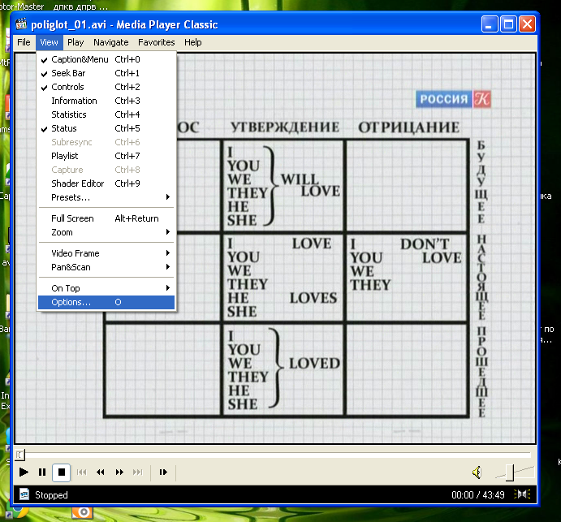Expand the Video Frame submenu
This screenshot has height=522, width=561.
pyautogui.click(x=106, y=253)
